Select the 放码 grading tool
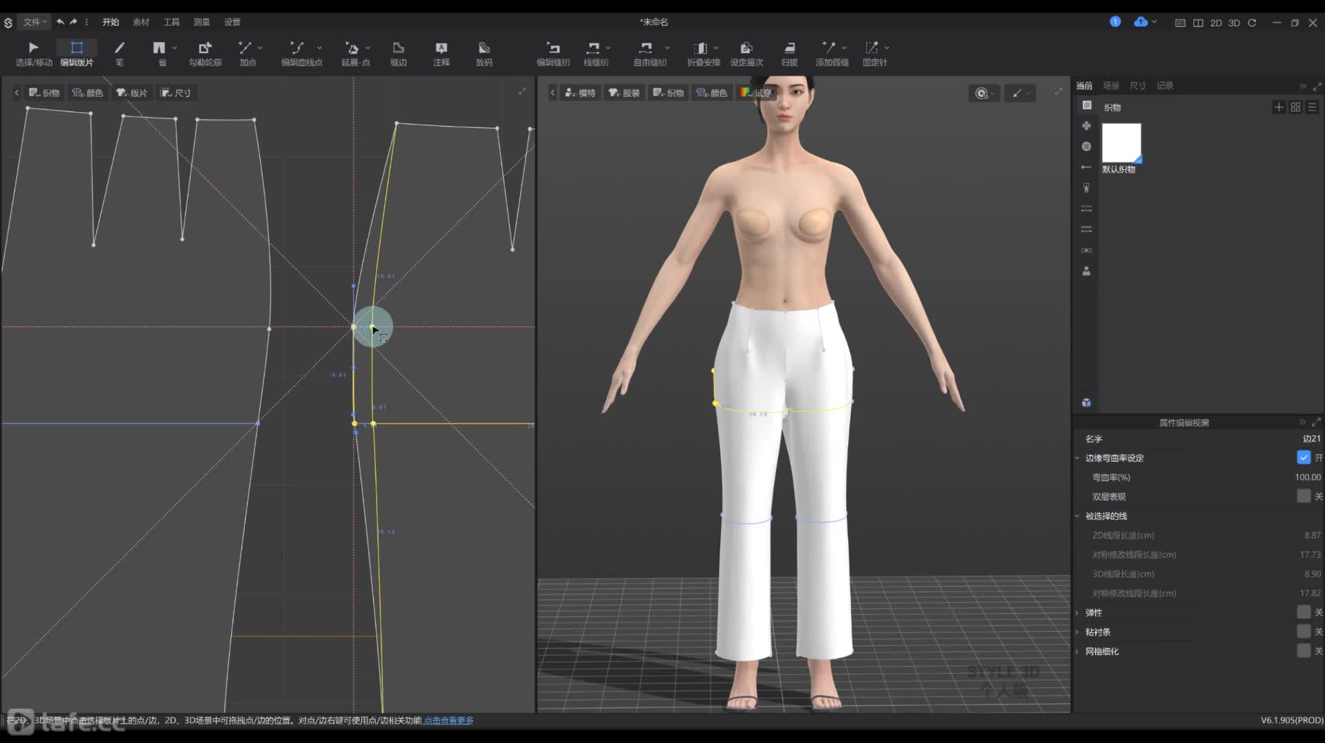This screenshot has height=743, width=1325. (x=484, y=53)
